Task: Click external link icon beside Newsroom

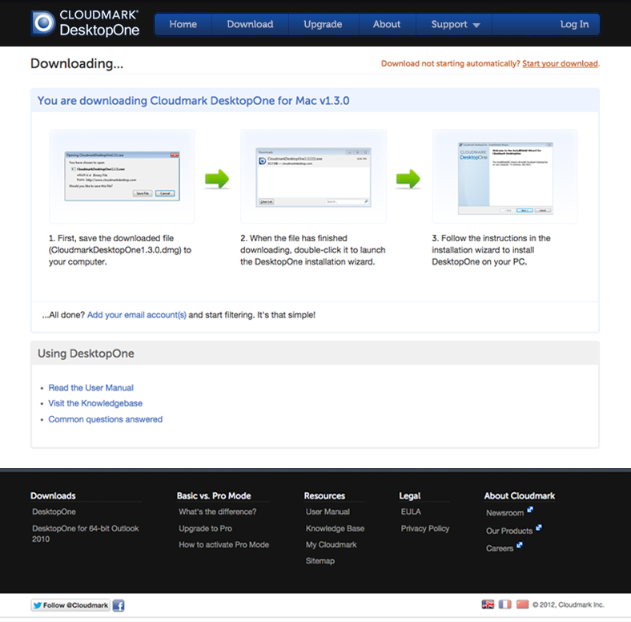Action: click(x=530, y=510)
